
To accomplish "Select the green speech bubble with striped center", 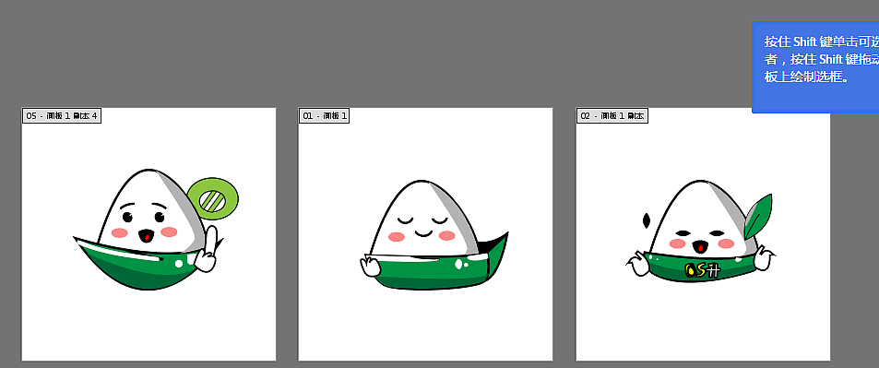I will click(x=213, y=199).
